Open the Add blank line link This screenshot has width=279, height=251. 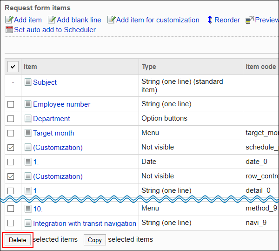[x=79, y=20]
